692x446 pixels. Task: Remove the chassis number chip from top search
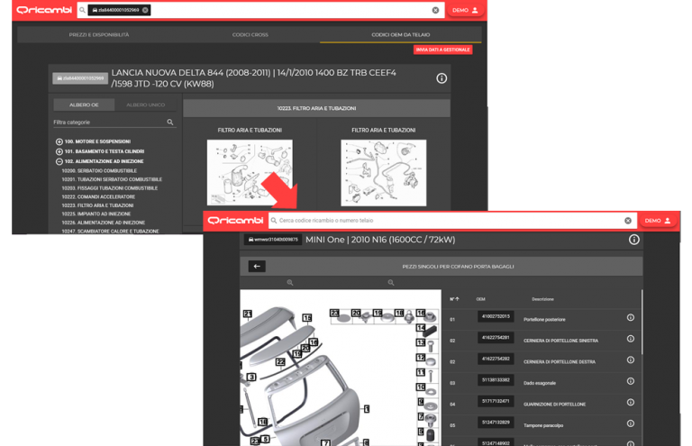[146, 10]
